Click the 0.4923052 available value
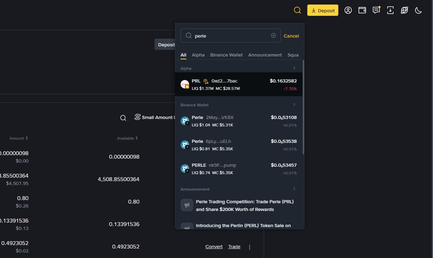This screenshot has width=433, height=258. click(126, 247)
